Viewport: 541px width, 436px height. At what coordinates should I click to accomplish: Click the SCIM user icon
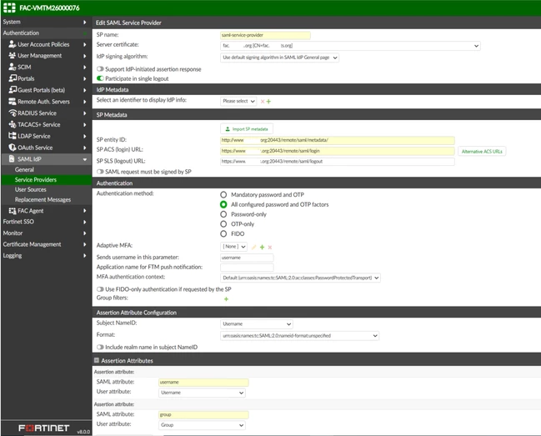pyautogui.click(x=13, y=67)
